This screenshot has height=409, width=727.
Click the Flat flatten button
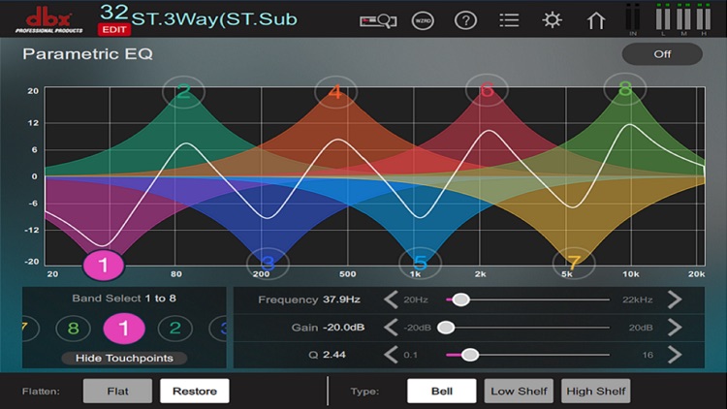point(117,391)
